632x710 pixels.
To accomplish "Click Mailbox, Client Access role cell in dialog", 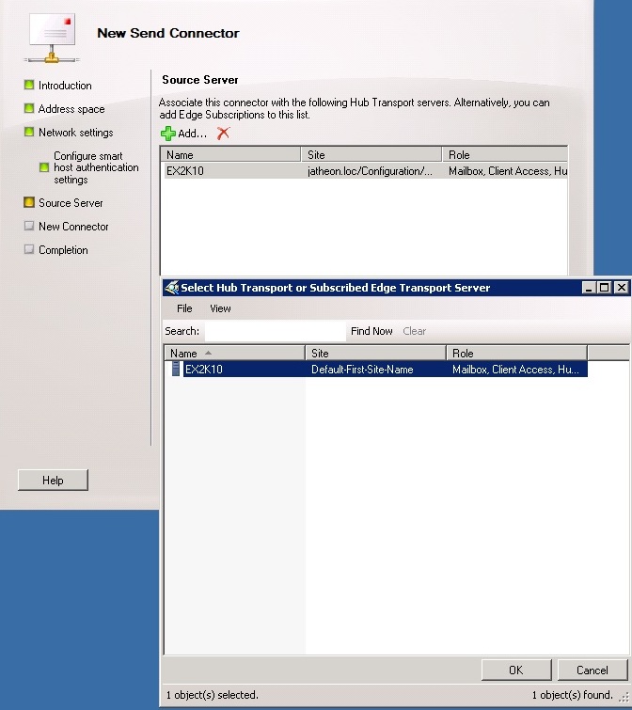I will point(515,369).
